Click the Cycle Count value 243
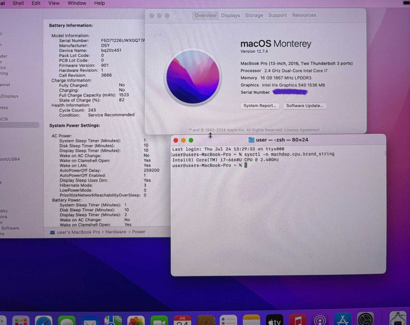410x325 pixels. pos(92,110)
